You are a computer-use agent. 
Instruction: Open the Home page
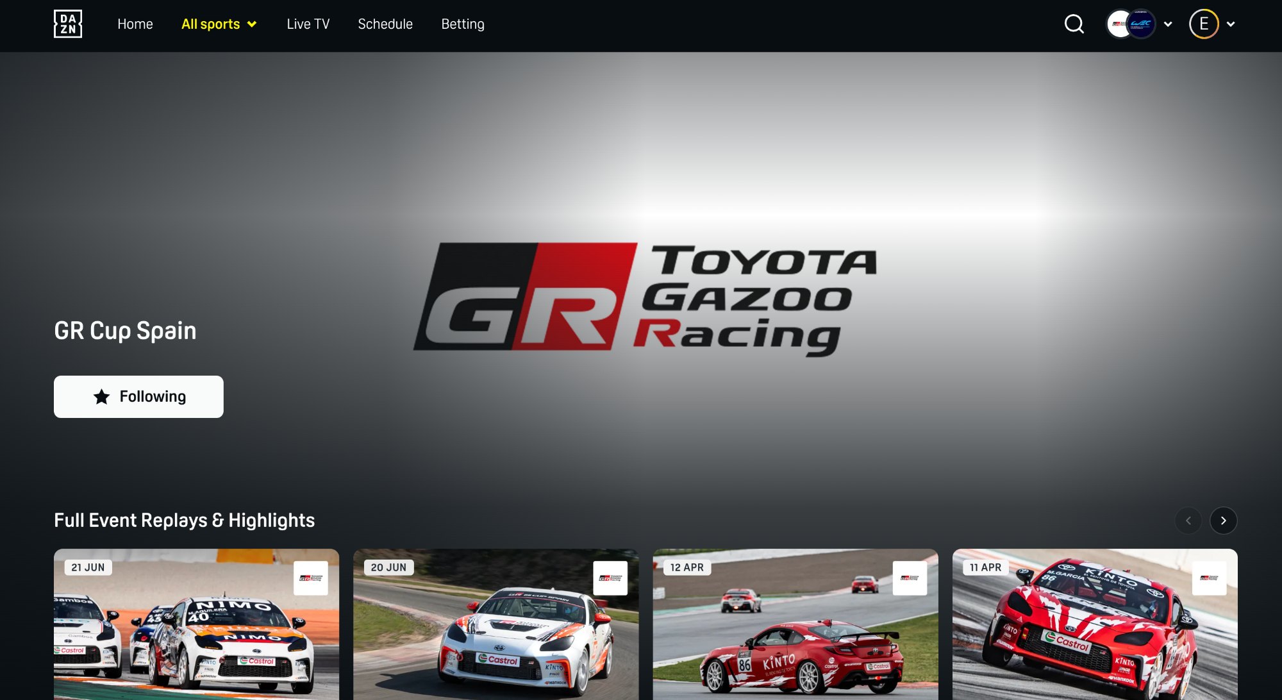tap(135, 24)
